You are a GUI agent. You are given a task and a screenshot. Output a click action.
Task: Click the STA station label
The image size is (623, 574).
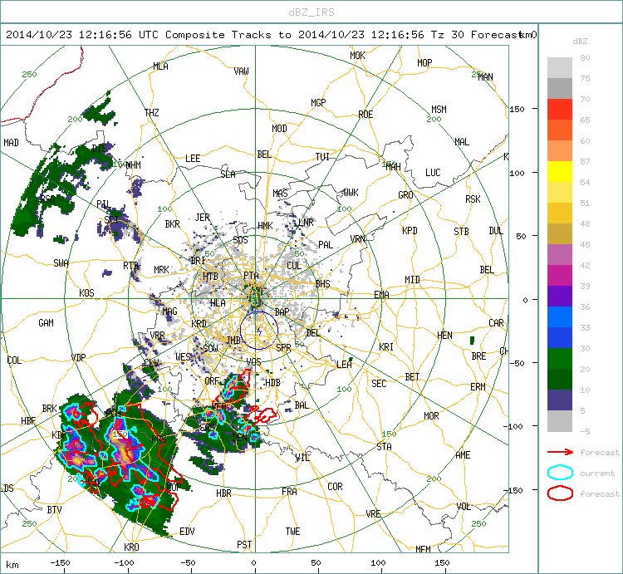[x=384, y=446]
